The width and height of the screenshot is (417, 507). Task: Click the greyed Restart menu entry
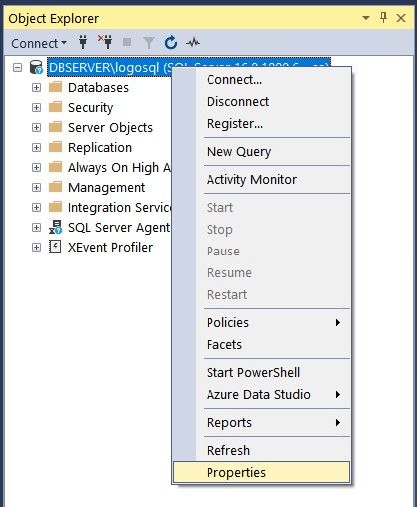tap(261, 295)
